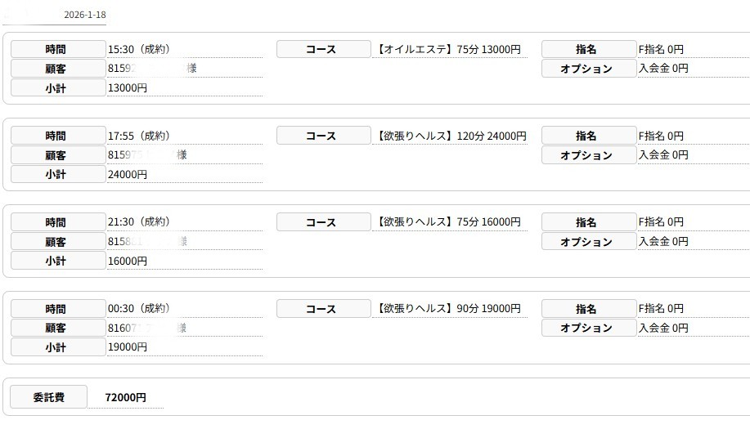Viewport: 750px width, 429px height.
Task: Click the 24000円 subtotal value
Action: [x=128, y=175]
